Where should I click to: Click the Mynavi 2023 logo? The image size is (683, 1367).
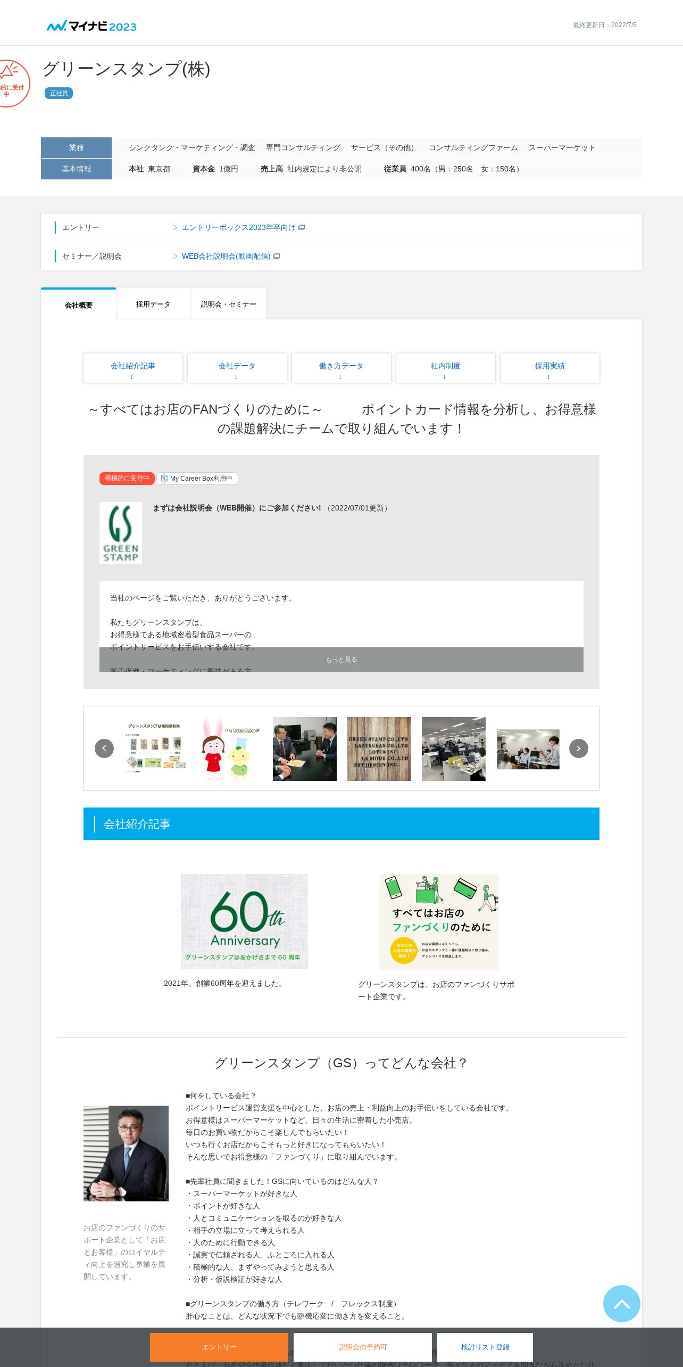(x=91, y=26)
